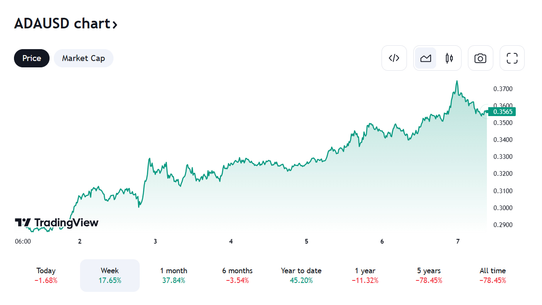Click the chart peak near day 7

tap(457, 81)
